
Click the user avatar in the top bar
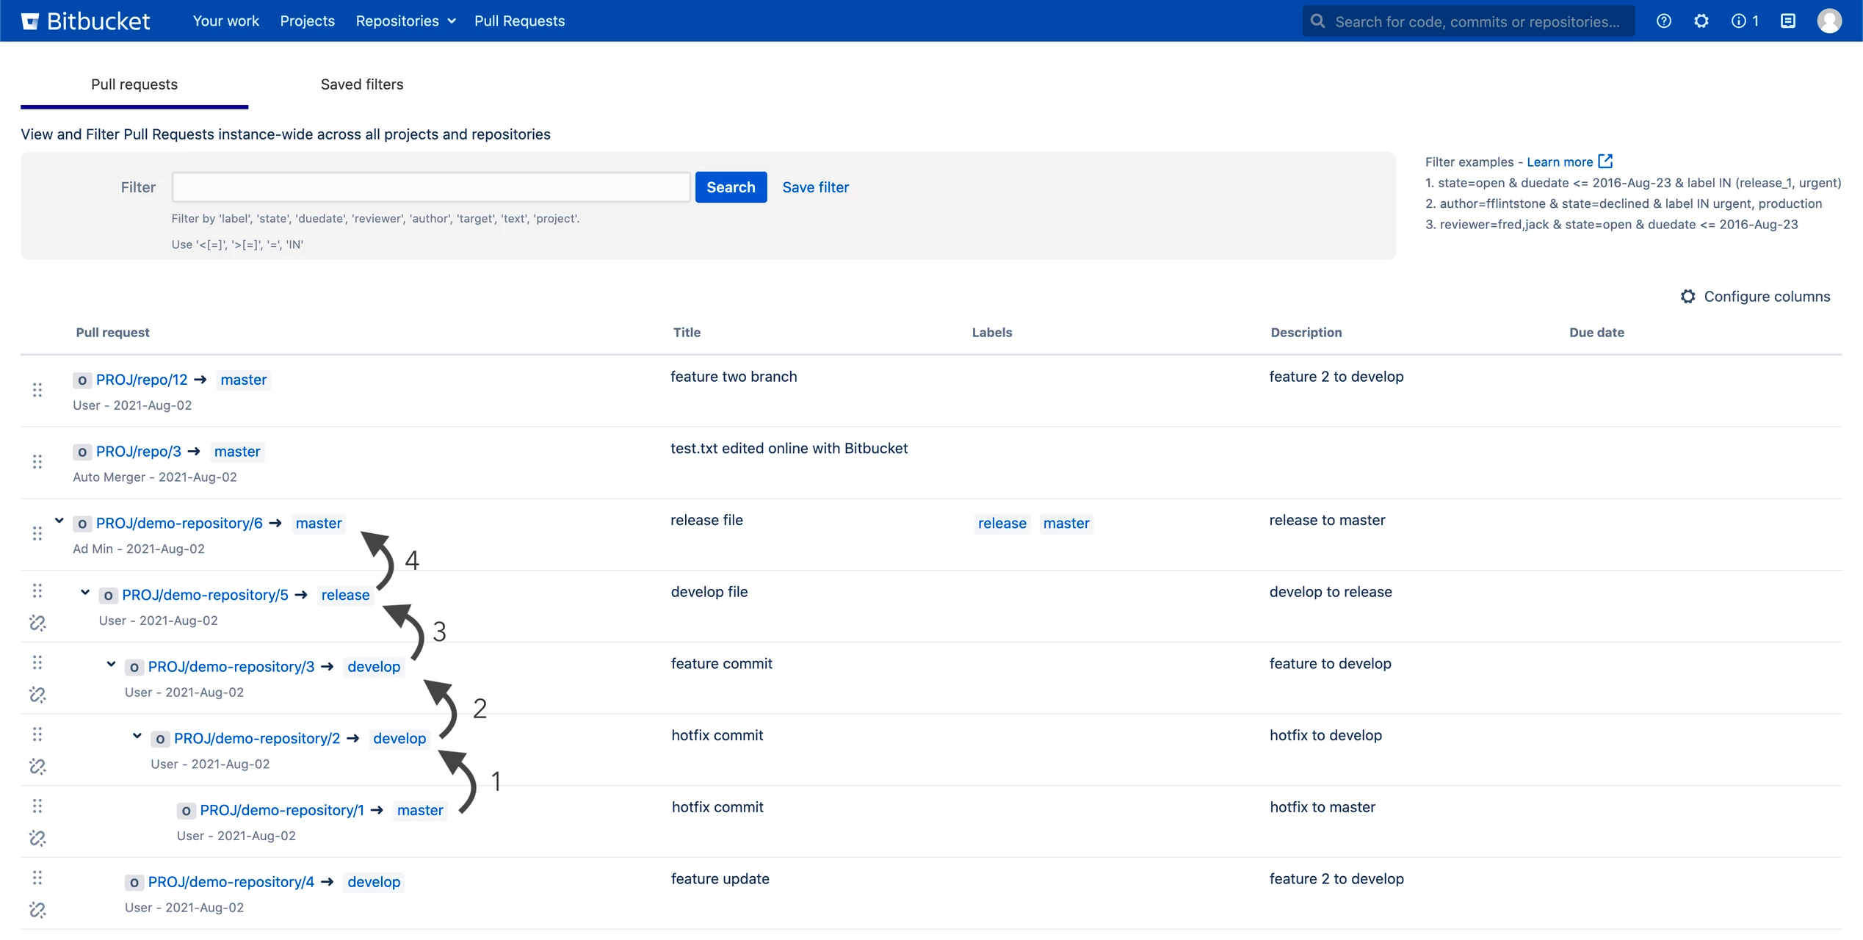click(x=1830, y=21)
